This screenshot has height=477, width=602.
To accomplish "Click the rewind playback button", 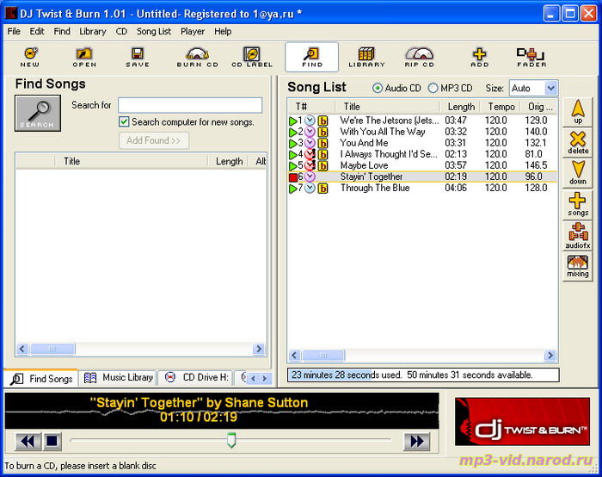I will [28, 441].
